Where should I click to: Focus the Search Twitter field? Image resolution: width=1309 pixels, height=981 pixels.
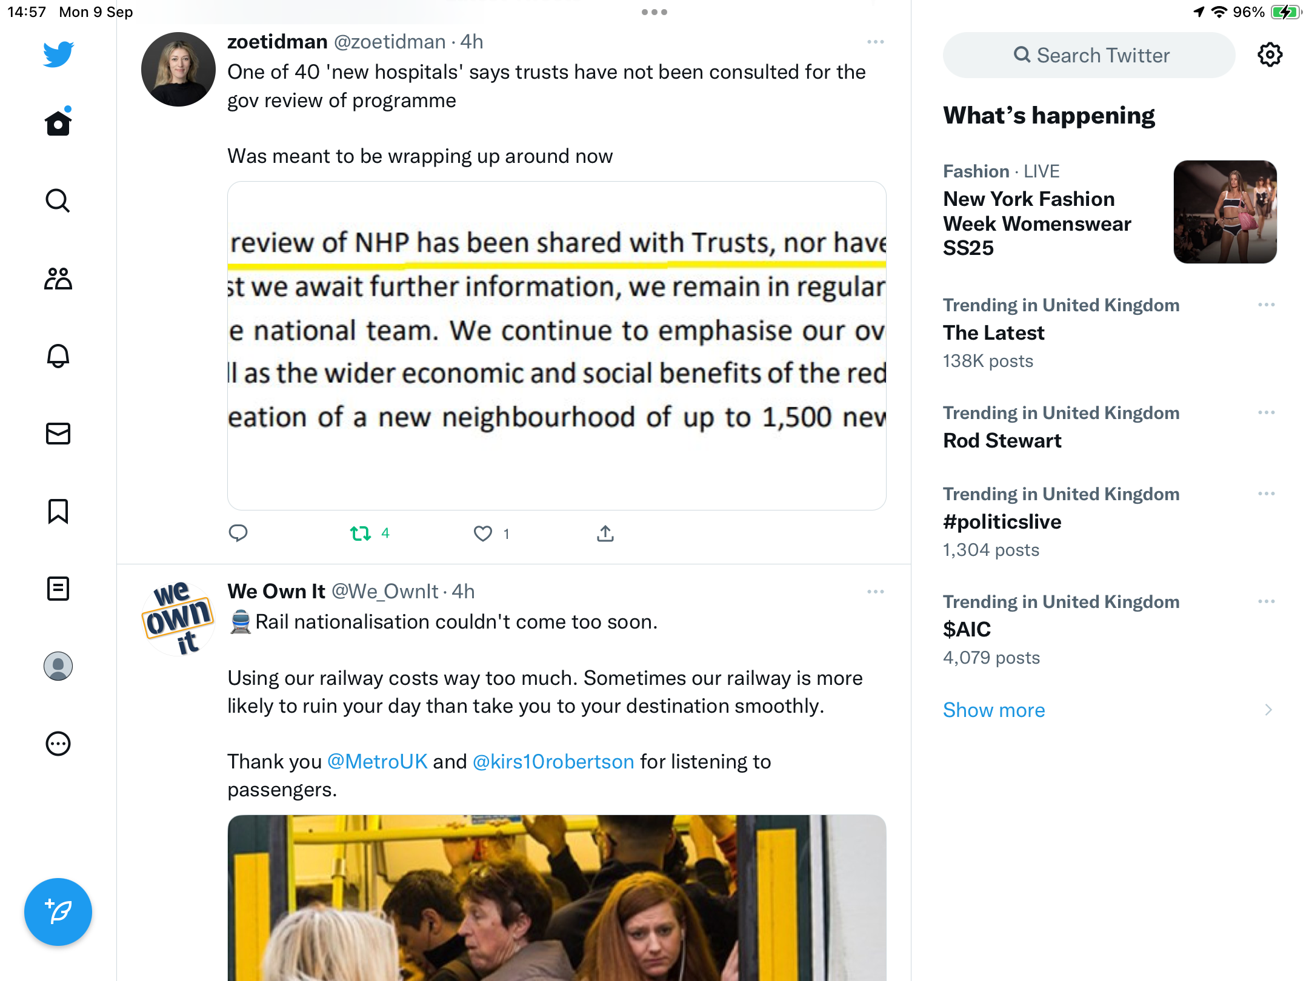coord(1089,55)
